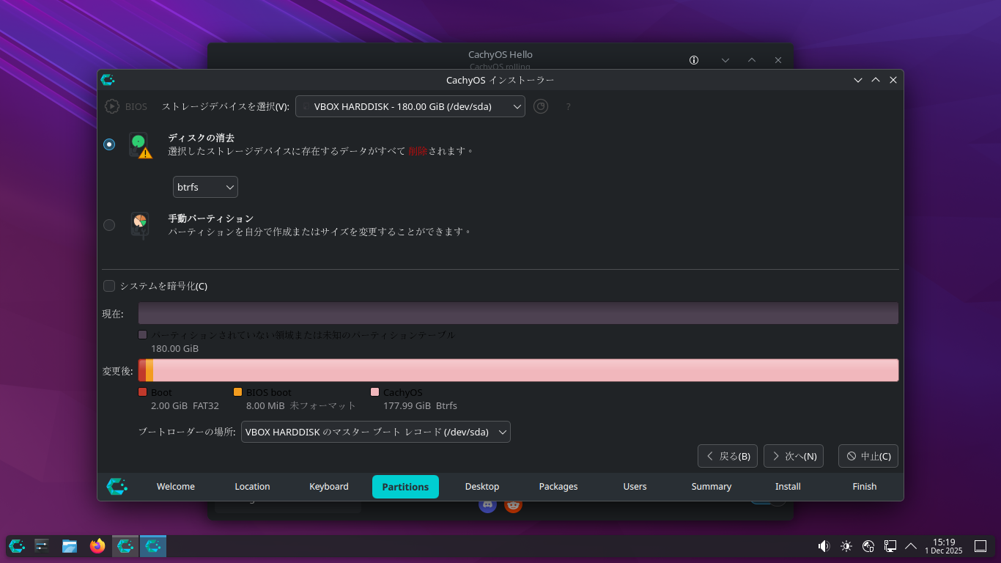1001x563 pixels.
Task: Open the wired network tray icon
Action: click(890, 546)
